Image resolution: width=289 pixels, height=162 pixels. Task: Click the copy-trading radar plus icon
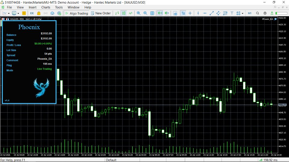[x=59, y=13]
